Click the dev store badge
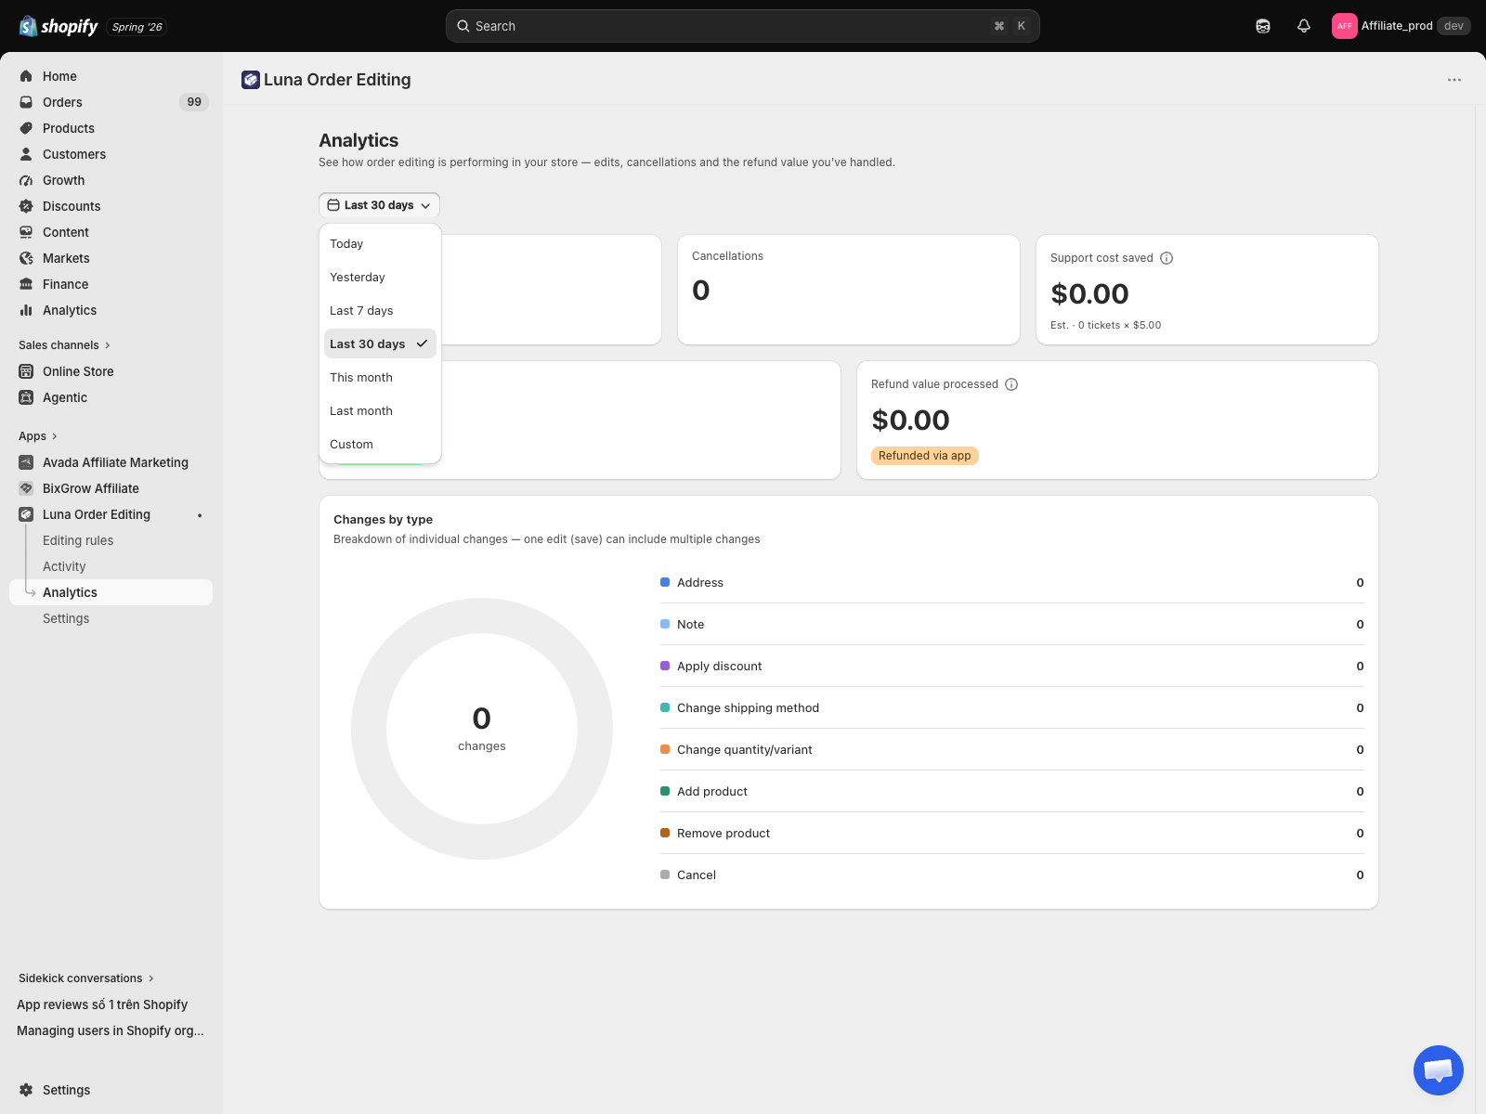 1453,26
